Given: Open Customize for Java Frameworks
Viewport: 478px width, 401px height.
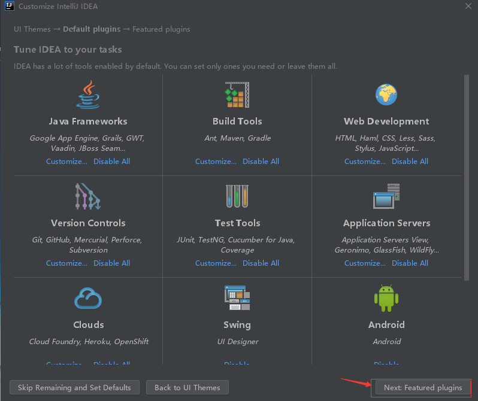Looking at the screenshot, I should coord(66,162).
